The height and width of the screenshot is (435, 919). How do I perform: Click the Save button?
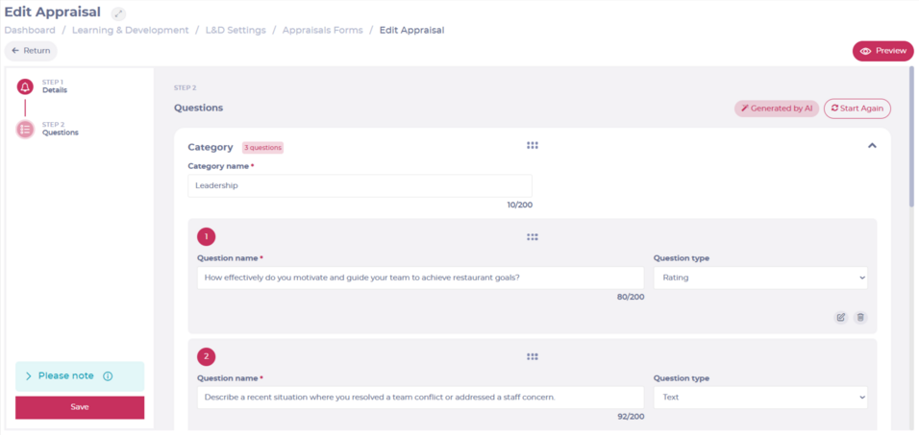coord(80,407)
